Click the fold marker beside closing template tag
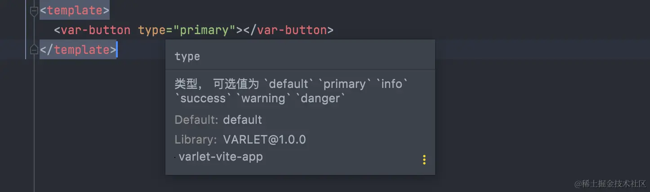 34,50
